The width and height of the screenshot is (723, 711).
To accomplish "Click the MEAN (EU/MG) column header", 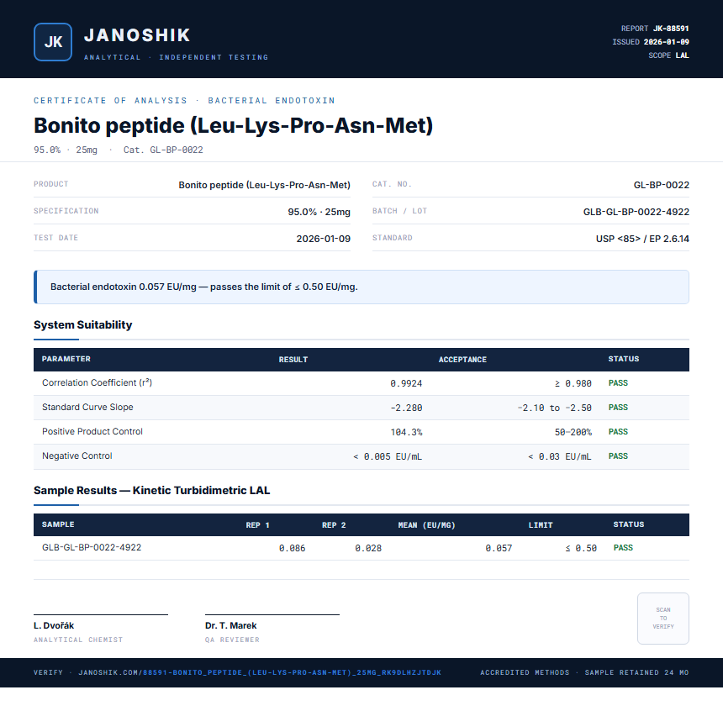I will coord(426,525).
